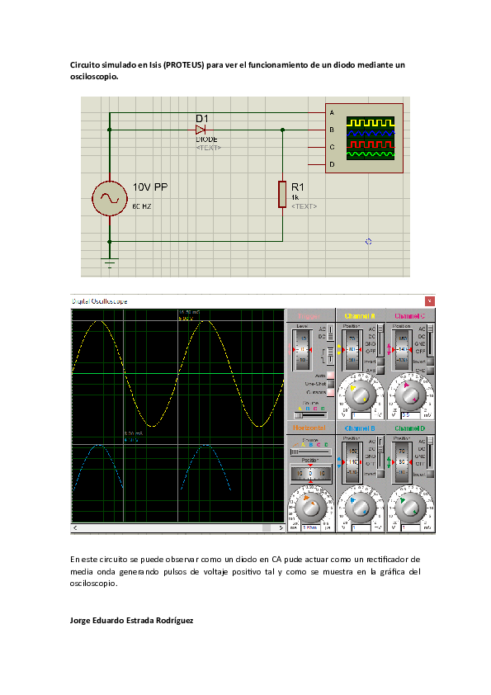
Task: Click the 10V PP AC source symbol
Action: pos(110,199)
